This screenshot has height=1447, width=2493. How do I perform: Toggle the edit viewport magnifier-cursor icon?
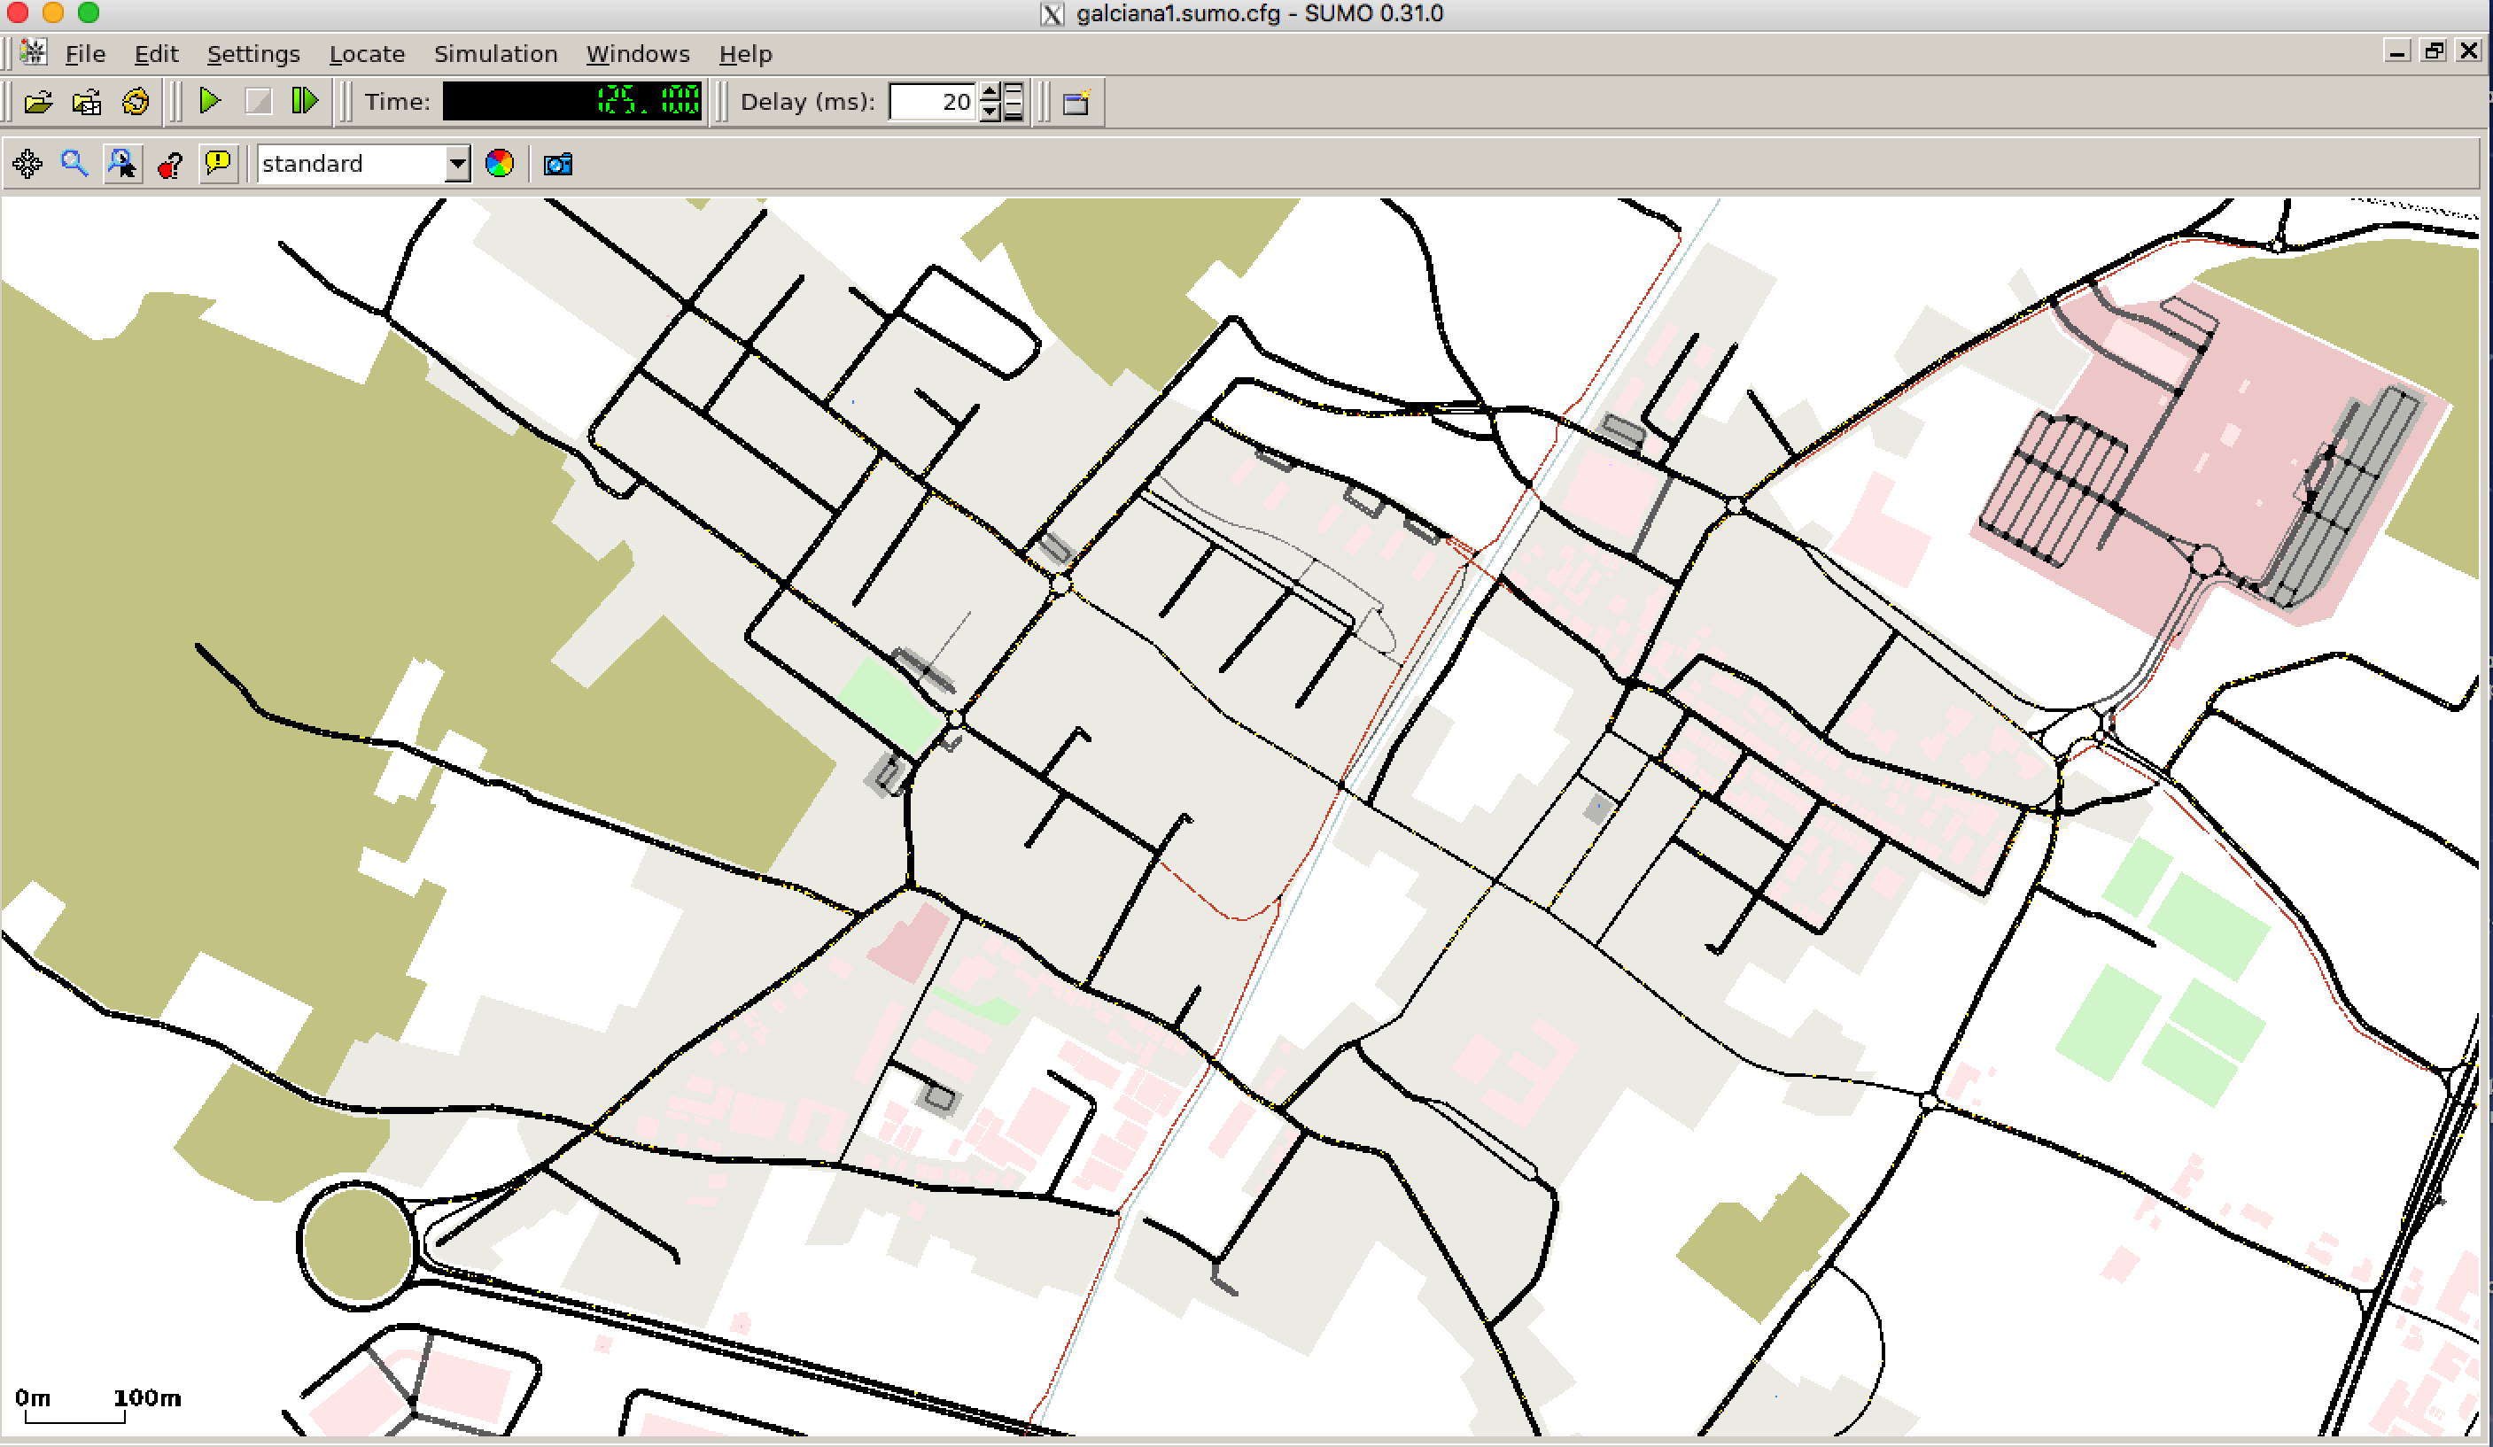coord(122,164)
